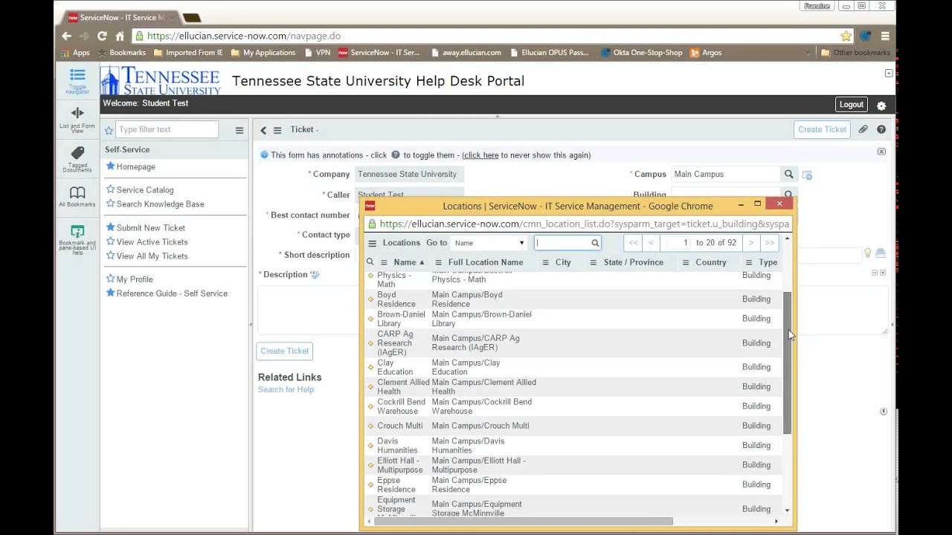
Task: Toggle the star beside Service Catalog
Action: (110, 189)
